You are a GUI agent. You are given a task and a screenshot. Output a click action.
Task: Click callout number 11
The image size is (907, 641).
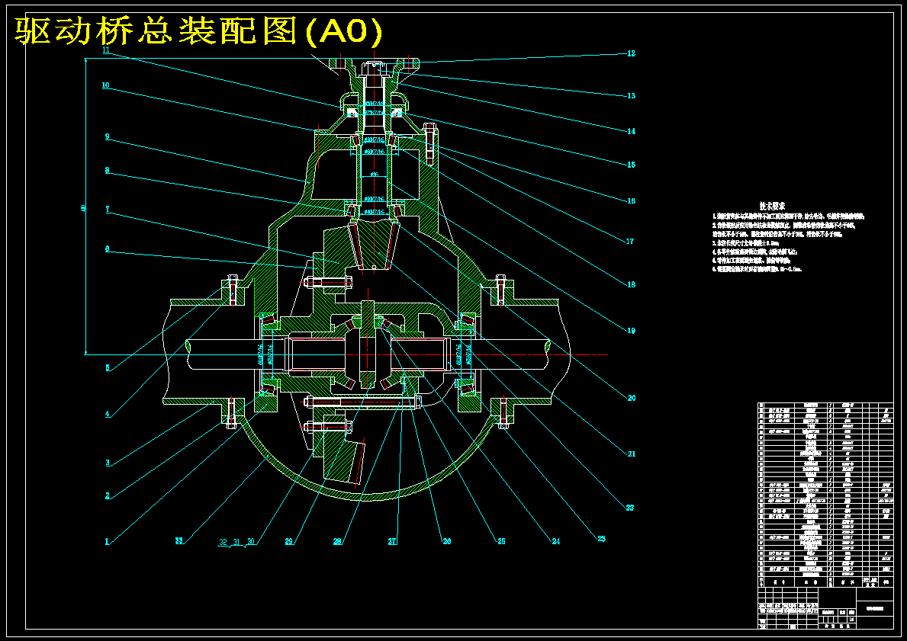[106, 50]
